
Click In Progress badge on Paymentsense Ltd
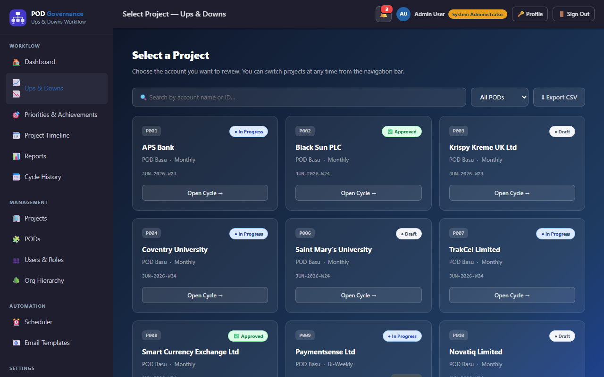(x=402, y=336)
